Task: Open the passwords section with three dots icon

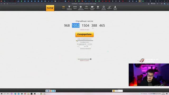Action: point(75,8)
